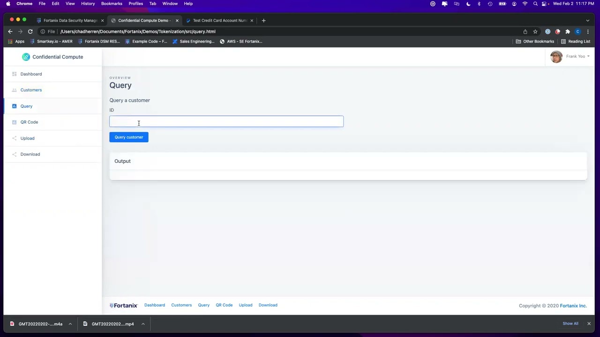Screen dimensions: 600x337
Task: Expand the Other Bookmarks folder
Action: point(534,41)
